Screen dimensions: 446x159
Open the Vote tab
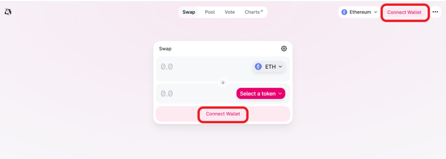point(230,12)
